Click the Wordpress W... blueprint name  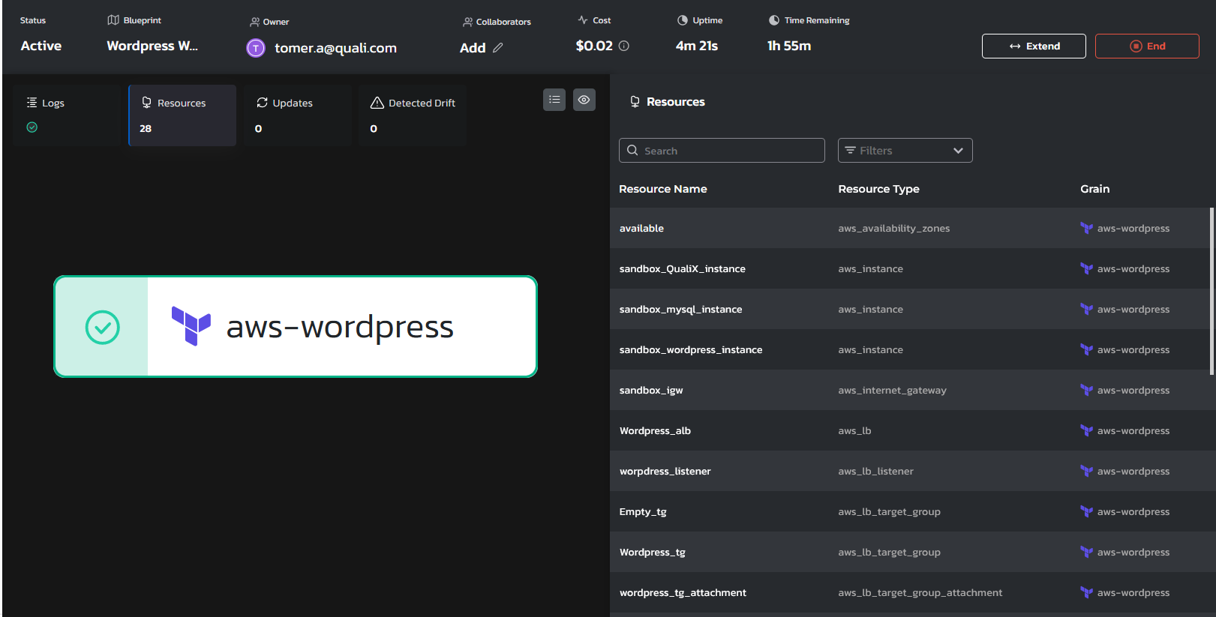(x=152, y=46)
